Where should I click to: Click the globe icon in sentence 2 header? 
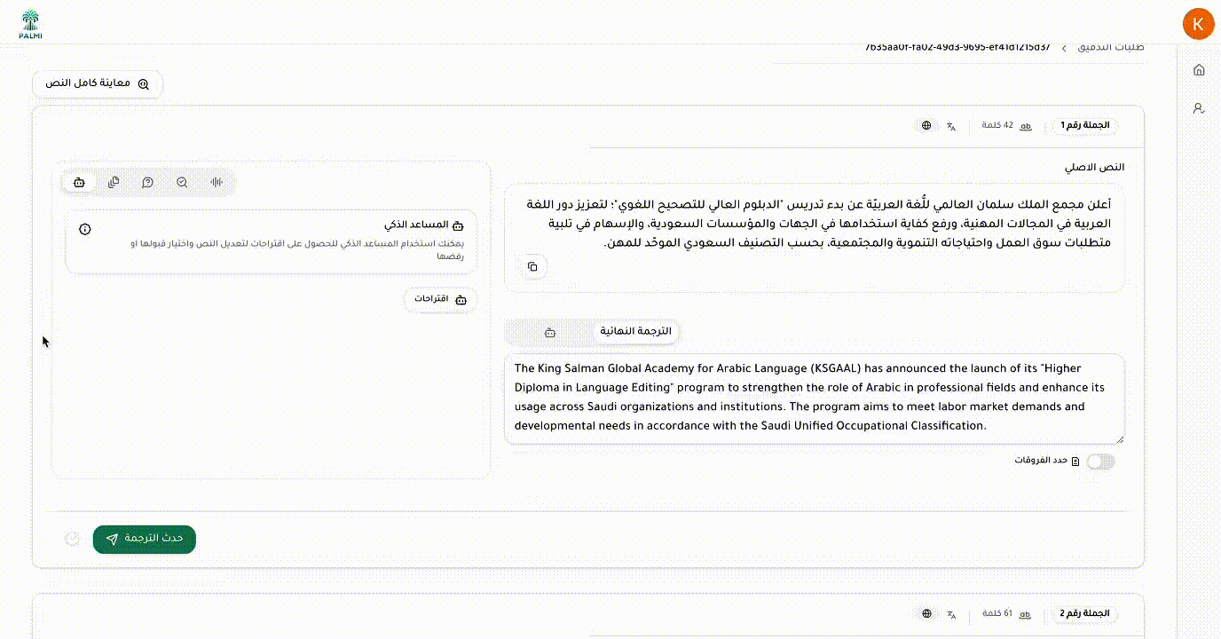(926, 613)
